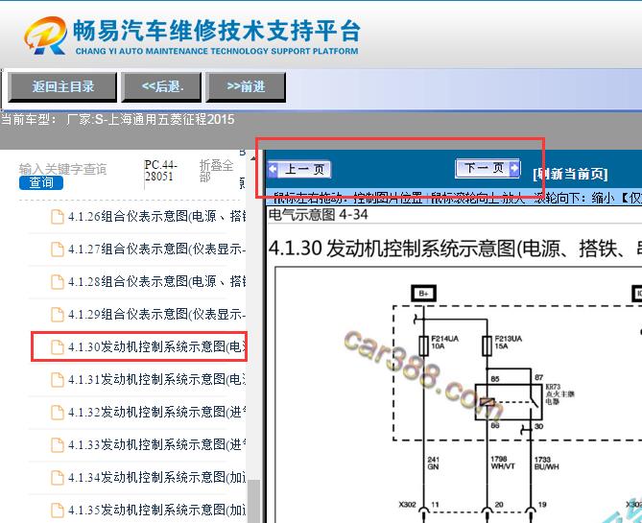The image size is (642, 523).
Task: Click the PC.44-28051 text
Action: 160,171
